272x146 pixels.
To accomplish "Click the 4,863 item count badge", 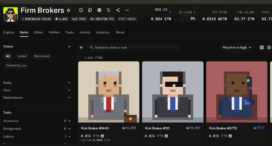I will 61,19.
